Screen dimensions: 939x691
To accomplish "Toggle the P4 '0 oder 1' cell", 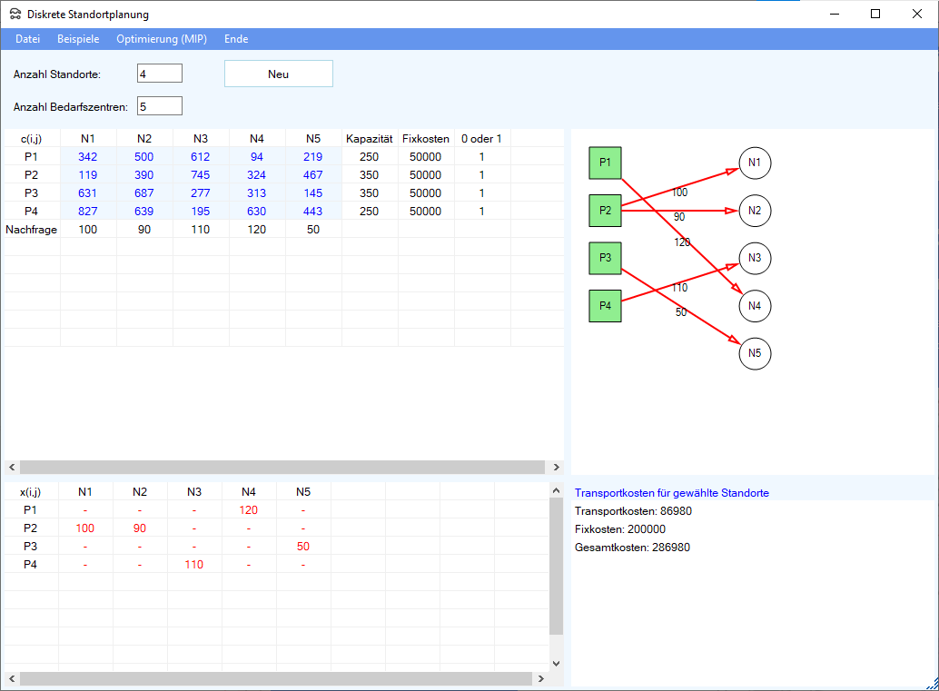I will point(482,211).
